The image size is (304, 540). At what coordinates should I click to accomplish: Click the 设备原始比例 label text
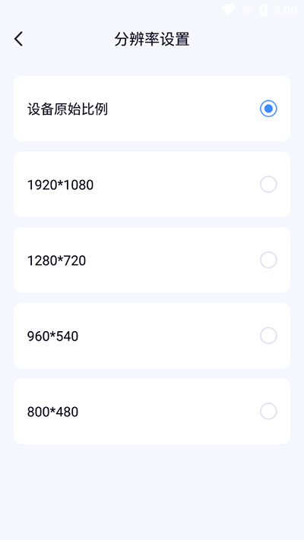point(68,109)
